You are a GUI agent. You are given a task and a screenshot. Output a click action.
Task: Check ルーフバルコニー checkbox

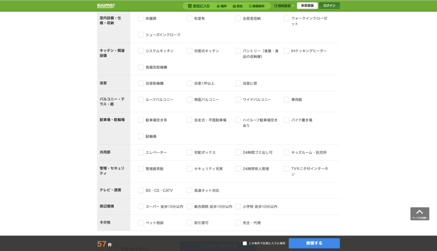pyautogui.click(x=141, y=99)
